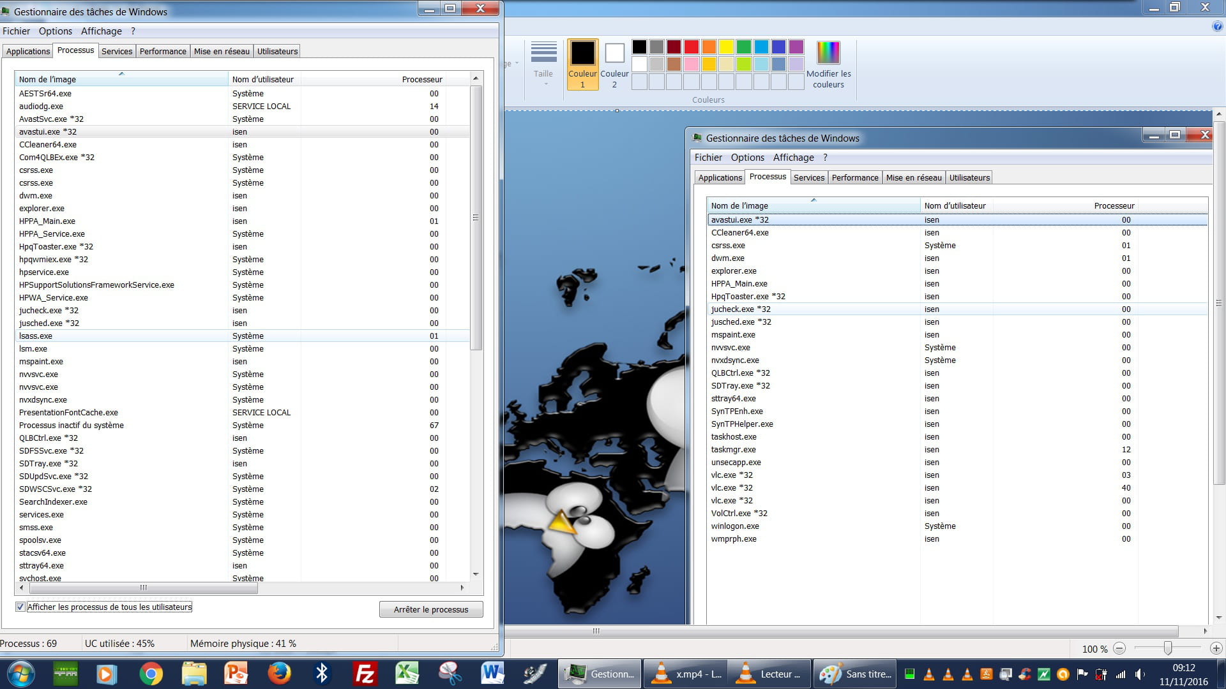Switch to the VLC x.mp4 taskbar window

pyautogui.click(x=685, y=674)
